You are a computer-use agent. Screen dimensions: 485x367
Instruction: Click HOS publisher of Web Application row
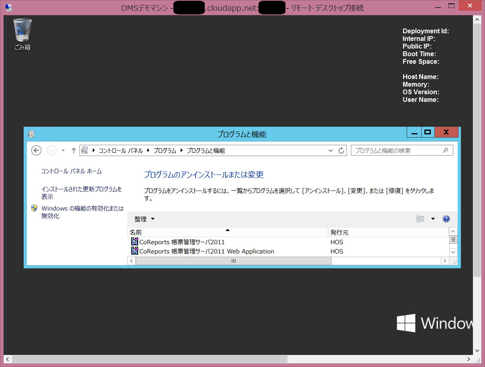coord(337,251)
